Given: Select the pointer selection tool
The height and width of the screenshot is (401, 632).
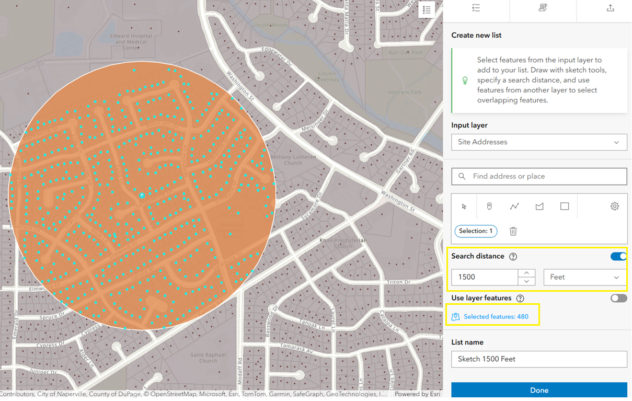Looking at the screenshot, I should click(464, 207).
